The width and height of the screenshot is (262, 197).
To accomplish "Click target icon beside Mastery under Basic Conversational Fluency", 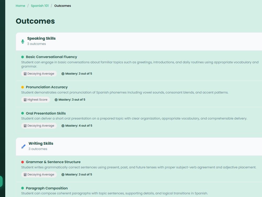I will pyautogui.click(x=63, y=74).
